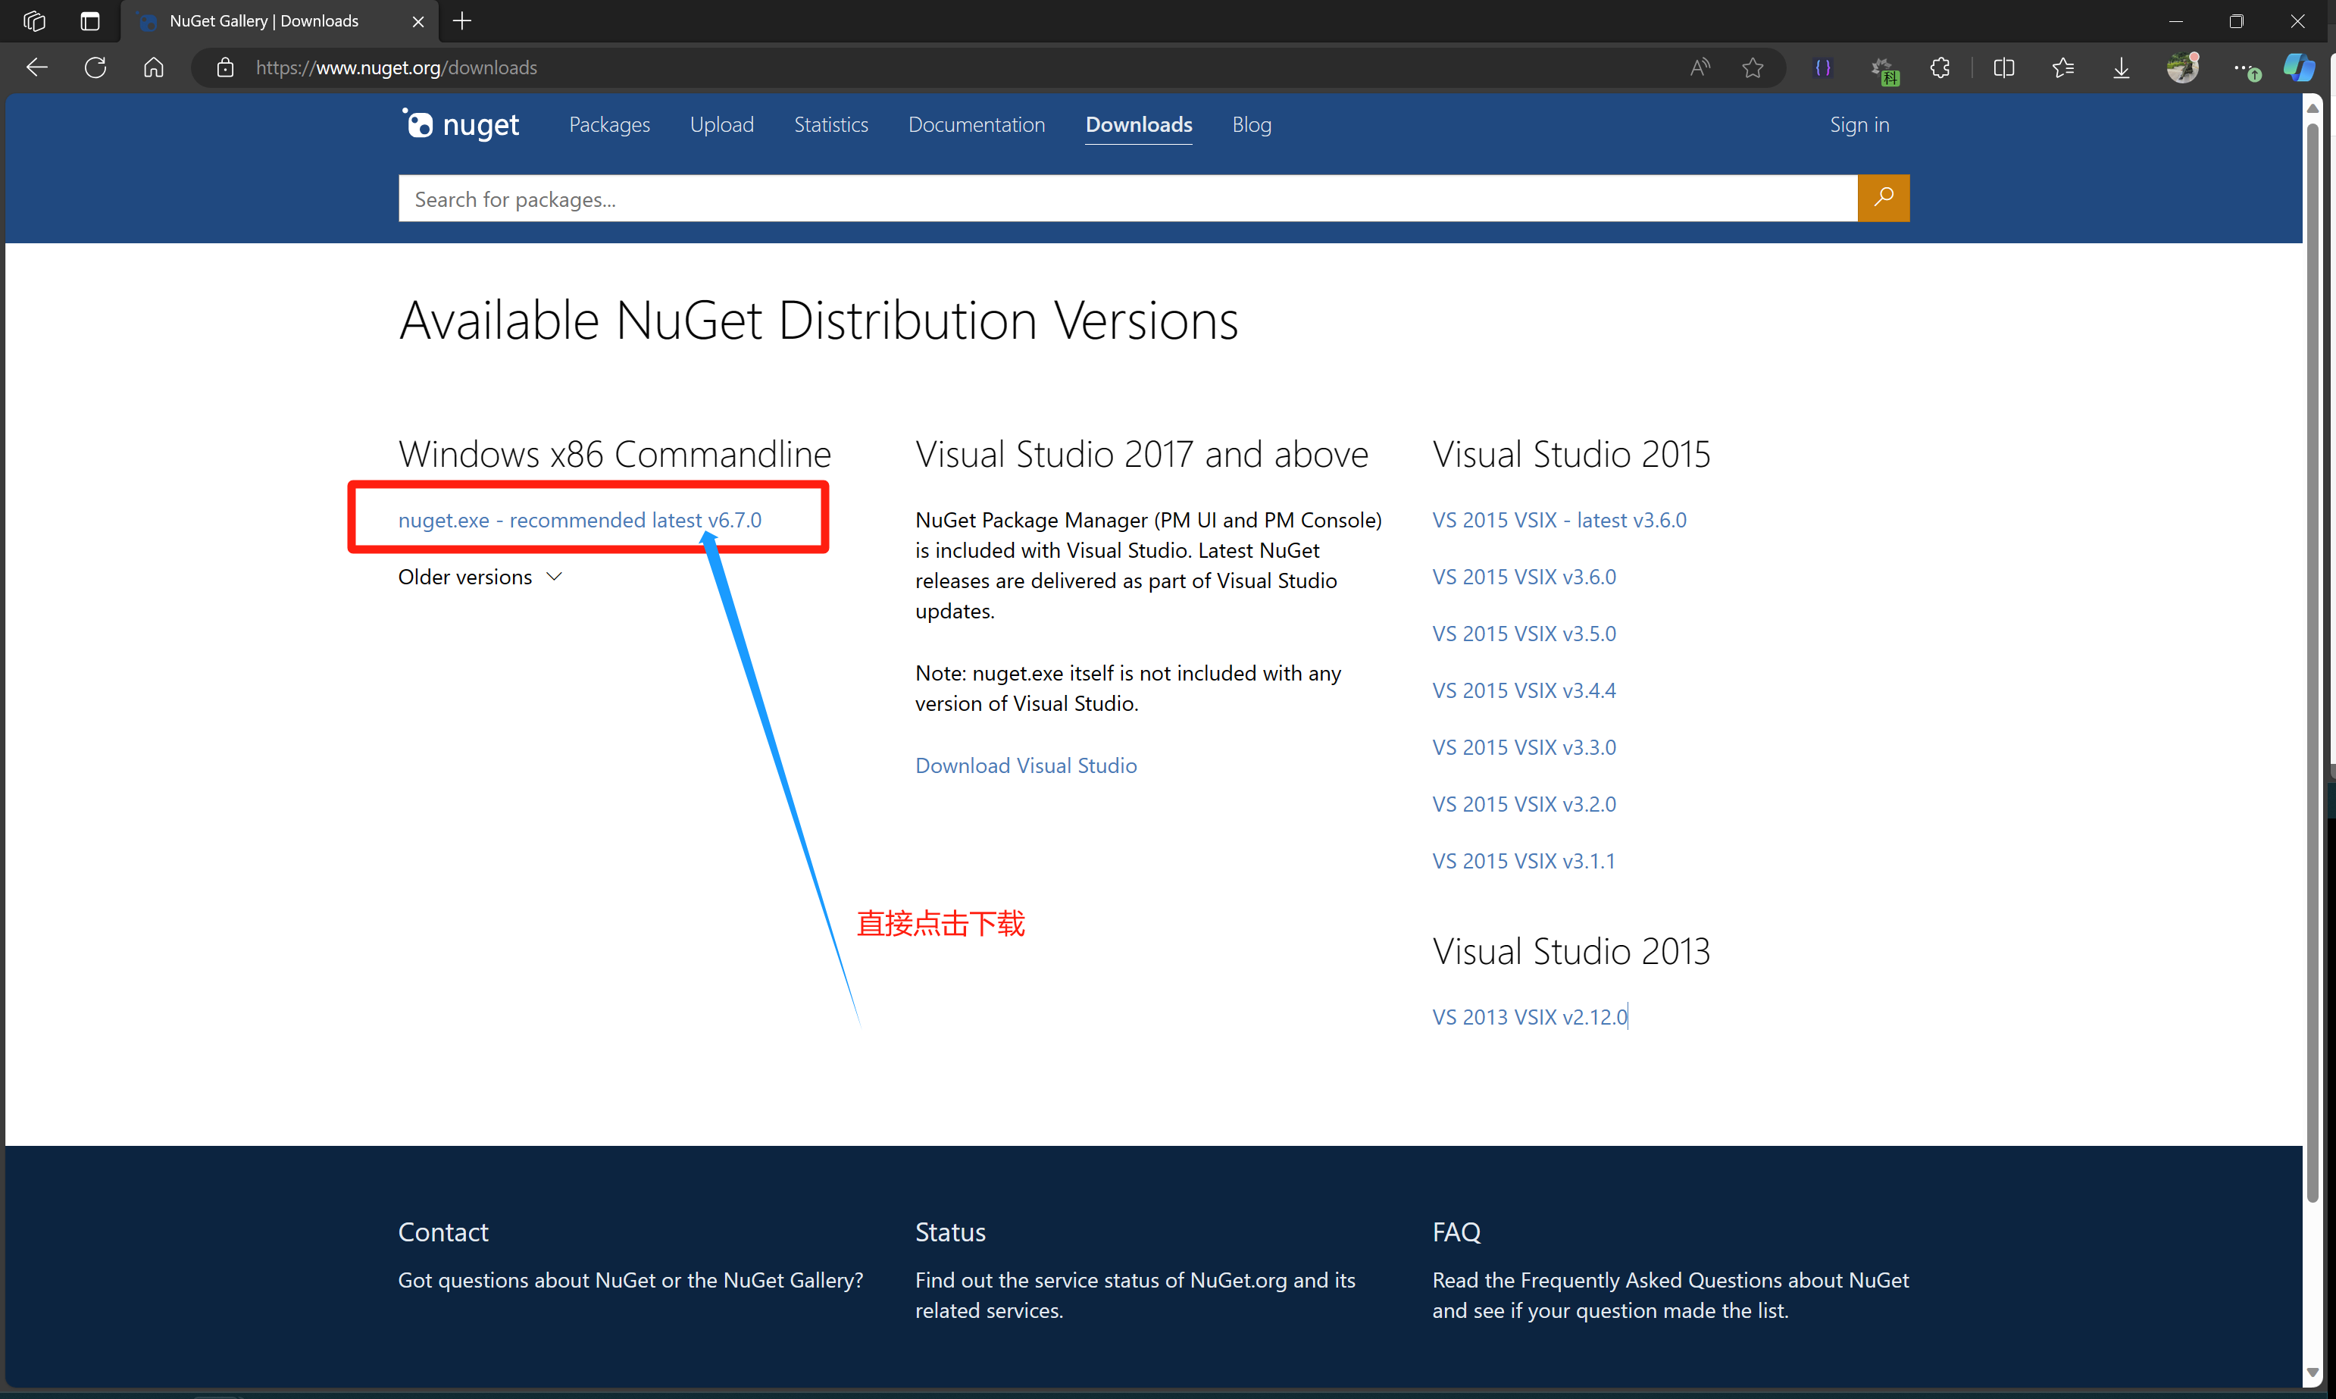Open Settings and more ellipsis menu
2336x1399 pixels.
[2246, 69]
